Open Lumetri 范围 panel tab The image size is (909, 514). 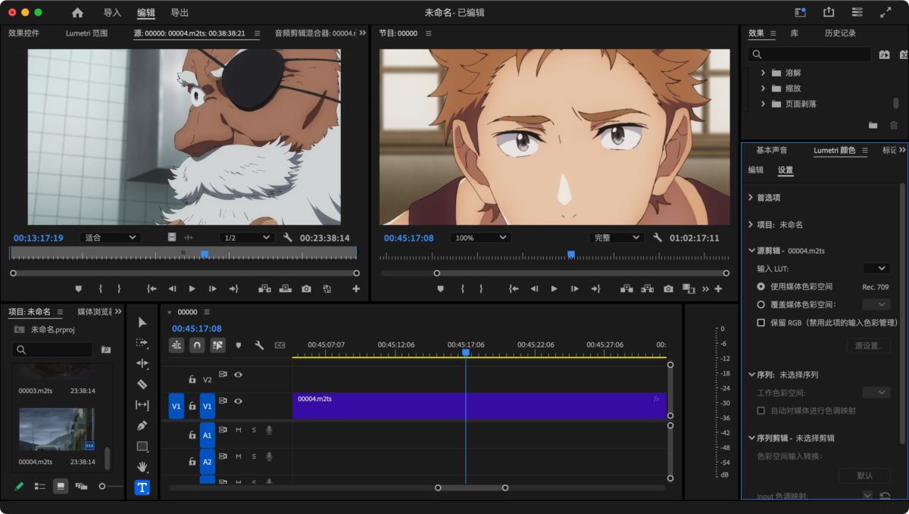86,33
